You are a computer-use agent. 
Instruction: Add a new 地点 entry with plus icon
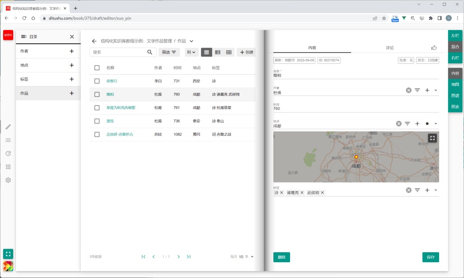tap(72, 65)
